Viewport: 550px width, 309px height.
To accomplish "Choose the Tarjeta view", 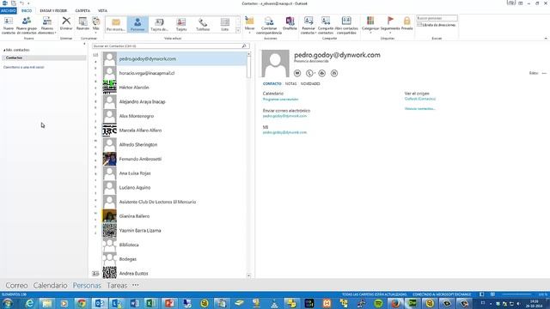I will point(181,25).
